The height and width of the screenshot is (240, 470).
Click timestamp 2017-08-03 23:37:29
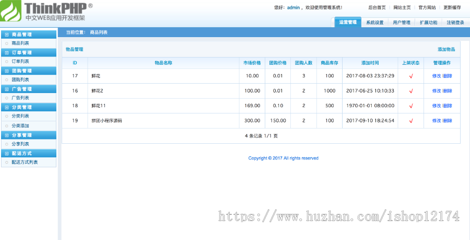coord(370,76)
